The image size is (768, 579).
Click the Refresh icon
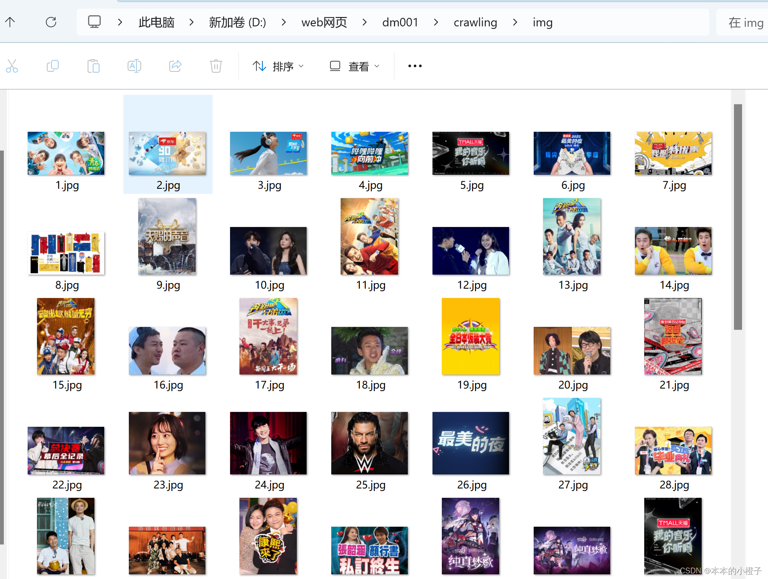pos(51,22)
